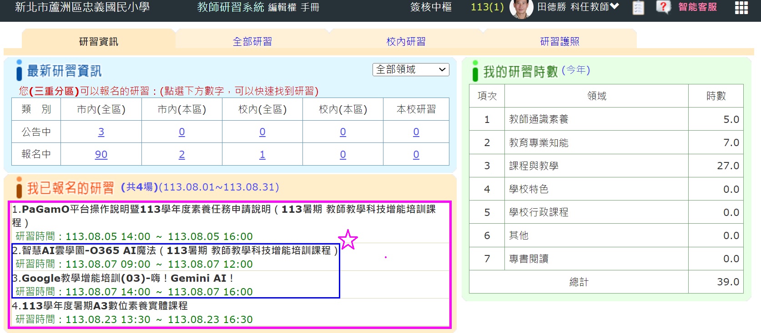761x333 pixels.
Task: Open the 90 registering 市內(全區) courses
Action: [x=101, y=154]
